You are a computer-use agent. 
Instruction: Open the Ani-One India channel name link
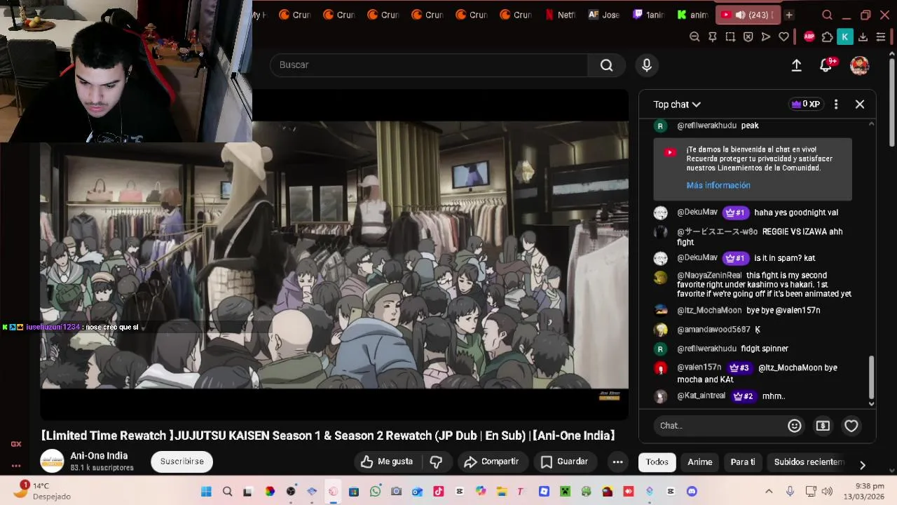point(99,456)
